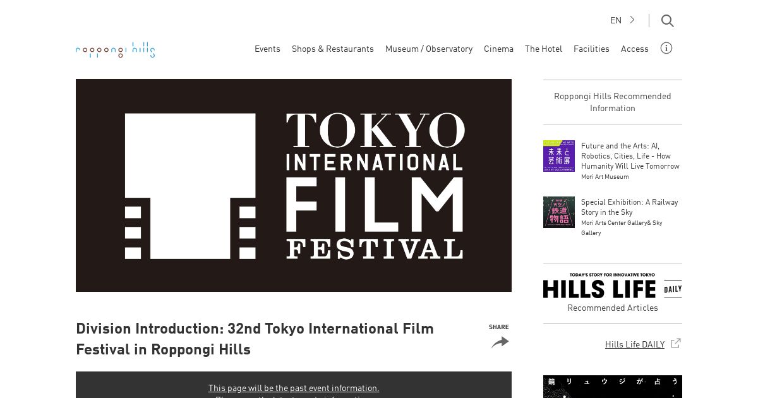
Task: Click the Hills Life DAILY link
Action: (x=635, y=344)
